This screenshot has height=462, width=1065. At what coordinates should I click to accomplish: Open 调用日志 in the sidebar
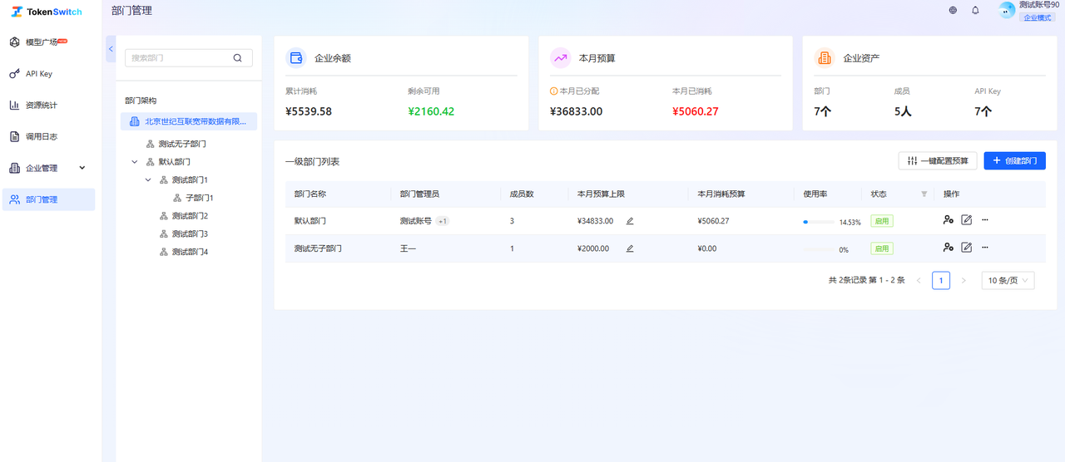point(48,136)
